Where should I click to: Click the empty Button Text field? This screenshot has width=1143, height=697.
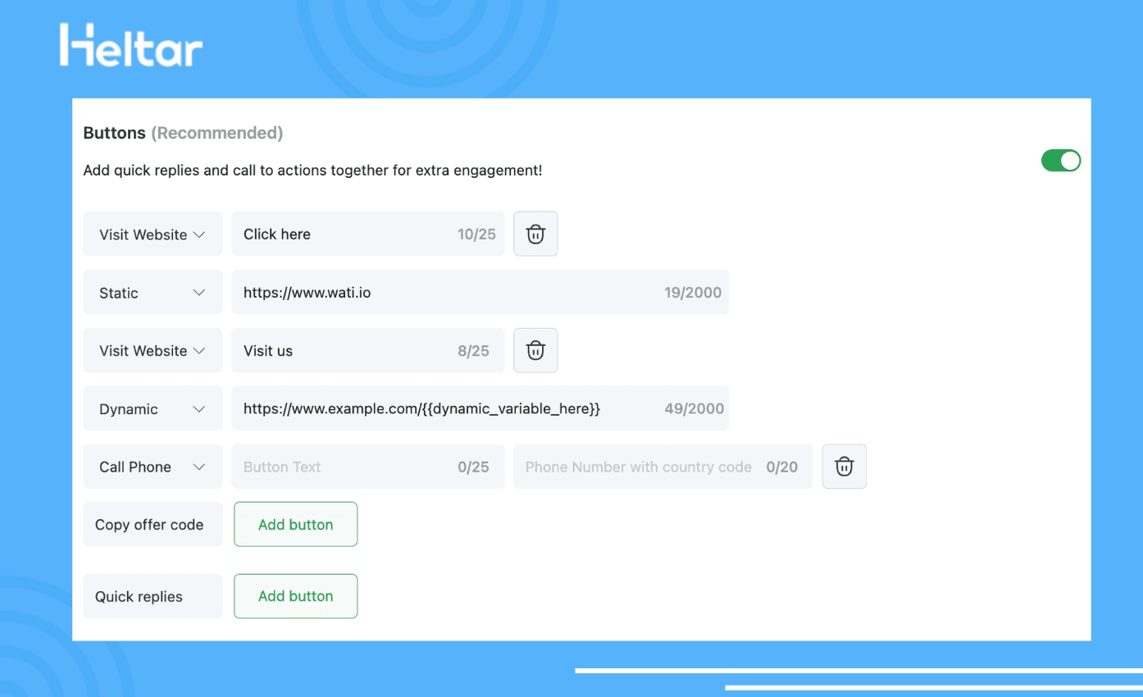click(344, 467)
